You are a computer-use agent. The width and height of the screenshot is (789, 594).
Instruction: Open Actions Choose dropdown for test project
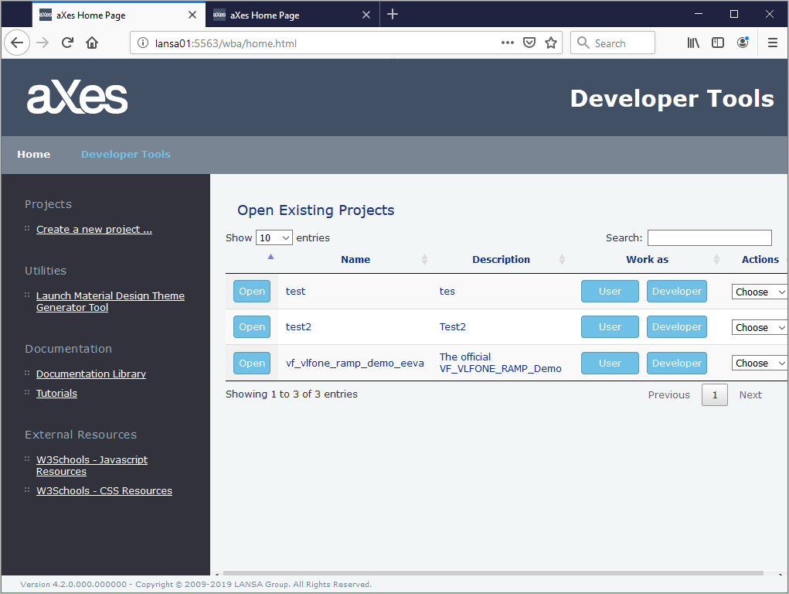click(759, 292)
